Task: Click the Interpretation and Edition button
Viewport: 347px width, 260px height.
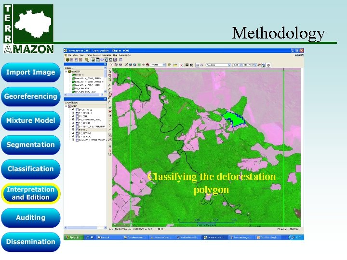Action: (30, 194)
